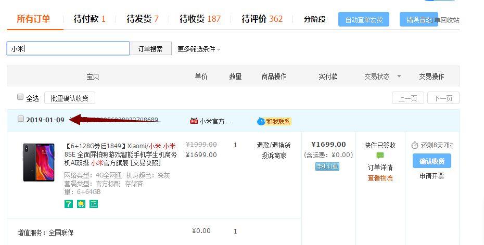Viewport: 484px width, 245px height.
Task: Click 退款/退换货 link
Action: 274,145
